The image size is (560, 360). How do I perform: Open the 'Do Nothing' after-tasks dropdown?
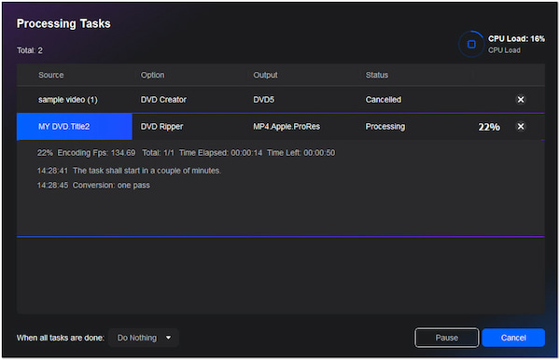pyautogui.click(x=144, y=338)
